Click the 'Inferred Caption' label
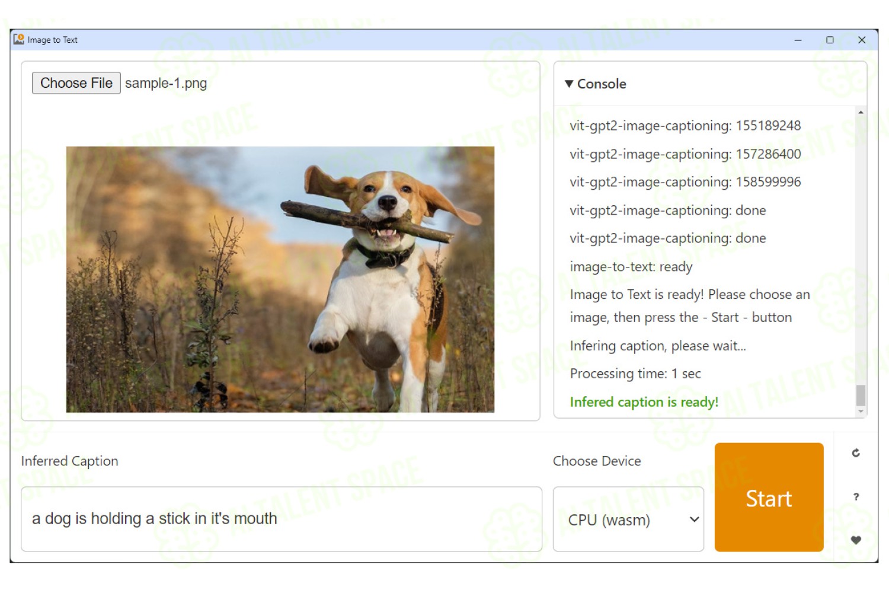 [70, 461]
